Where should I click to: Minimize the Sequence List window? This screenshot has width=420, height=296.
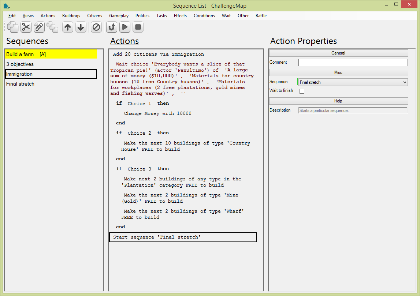[x=386, y=4]
